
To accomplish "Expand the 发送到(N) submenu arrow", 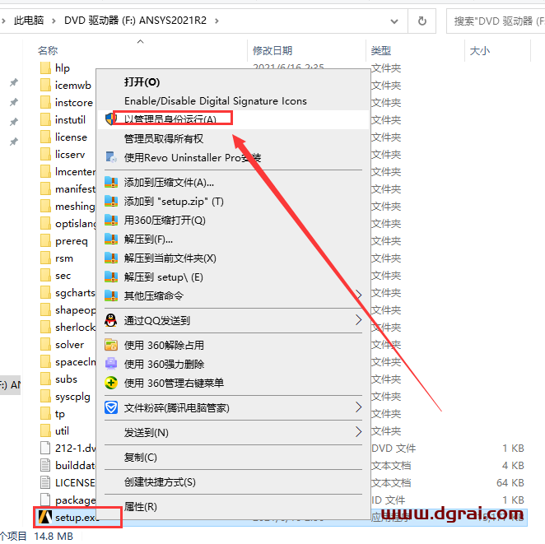I will coord(359,432).
